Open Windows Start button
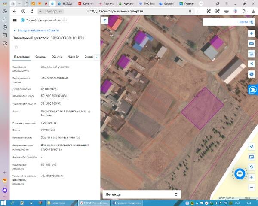Image resolution: width=258 pixels, height=206 pixels. click(3, 203)
